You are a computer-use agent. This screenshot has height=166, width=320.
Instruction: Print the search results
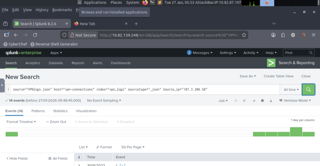tap(262, 101)
